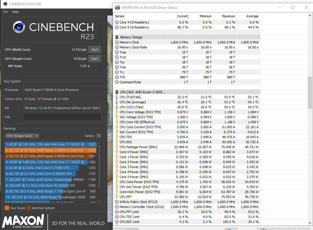Click the HWiNFO64 title bar icon
The height and width of the screenshot is (230, 313).
click(117, 8)
